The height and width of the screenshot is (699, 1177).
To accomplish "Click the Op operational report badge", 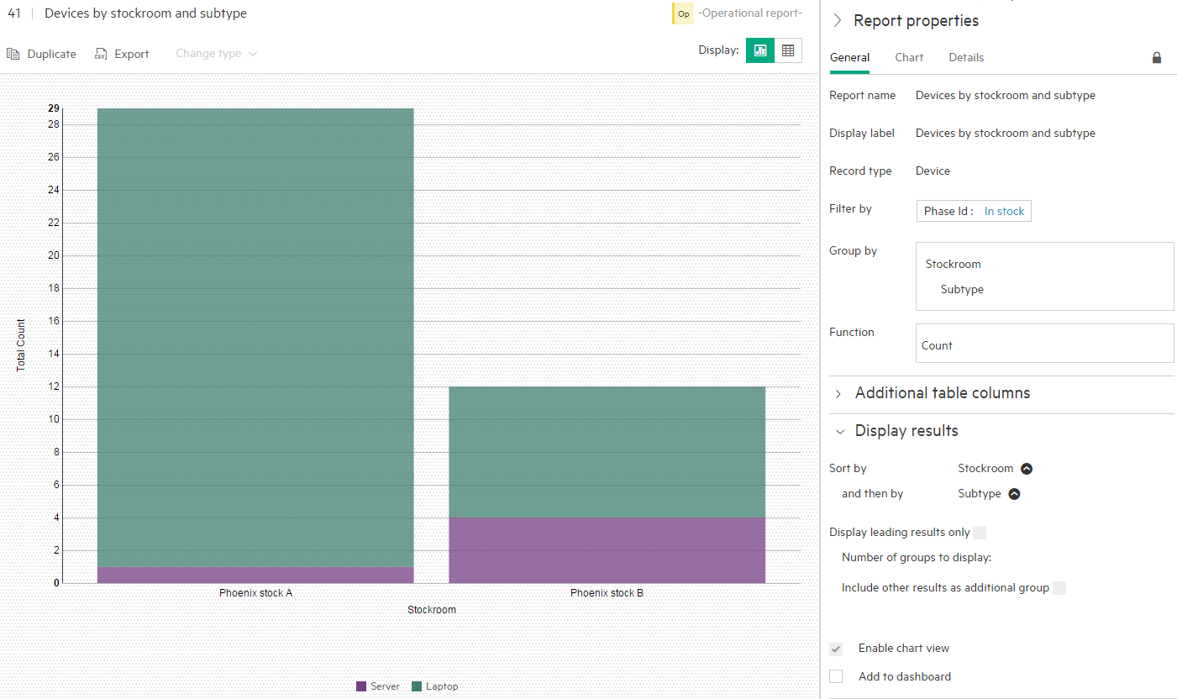I will (x=684, y=13).
